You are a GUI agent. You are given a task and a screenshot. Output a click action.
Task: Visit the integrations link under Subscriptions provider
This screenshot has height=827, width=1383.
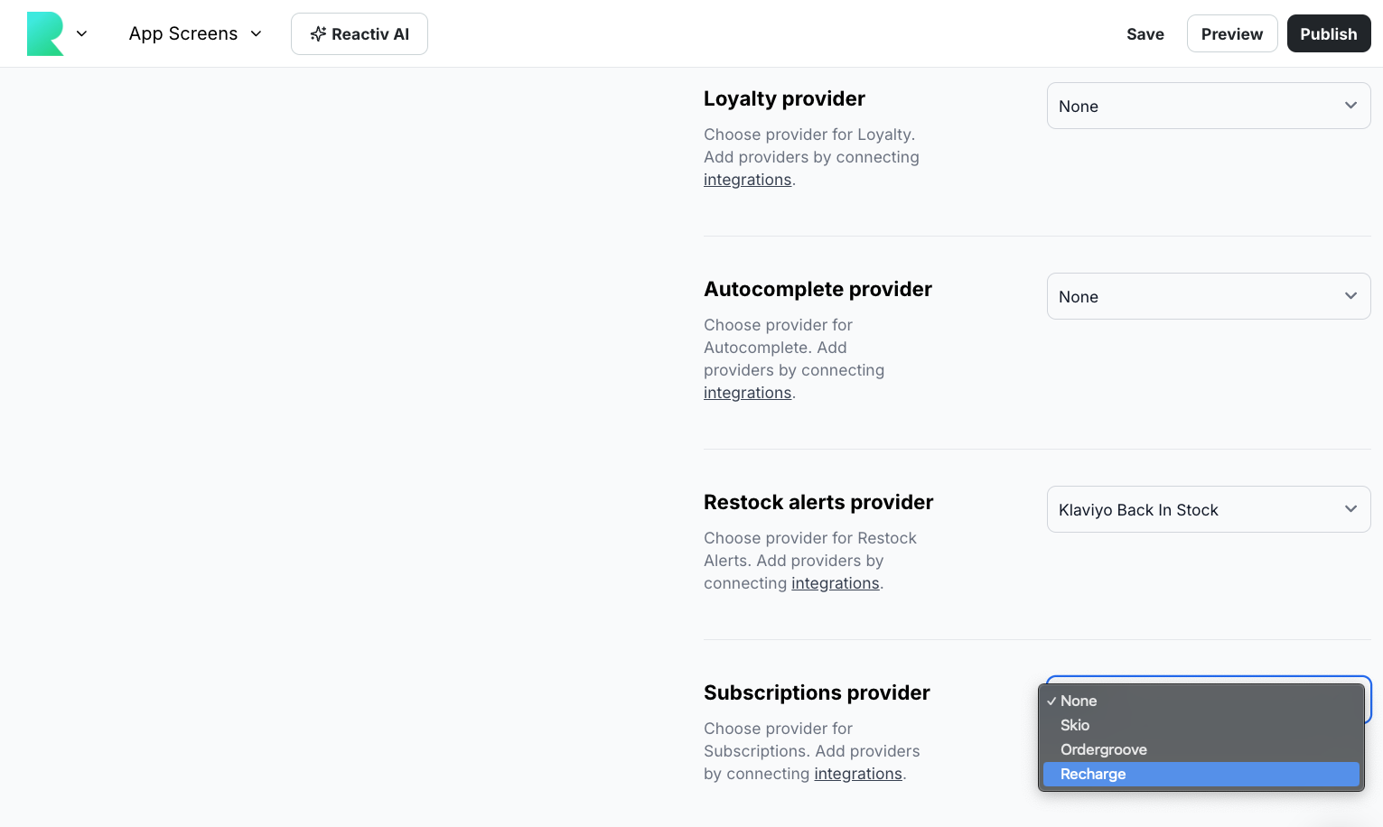click(857, 774)
